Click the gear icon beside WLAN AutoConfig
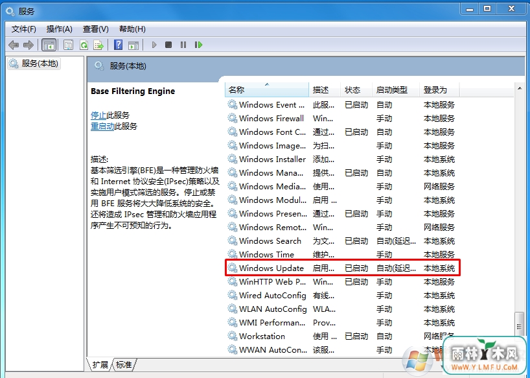Screen dimensions: 530x378 232,309
